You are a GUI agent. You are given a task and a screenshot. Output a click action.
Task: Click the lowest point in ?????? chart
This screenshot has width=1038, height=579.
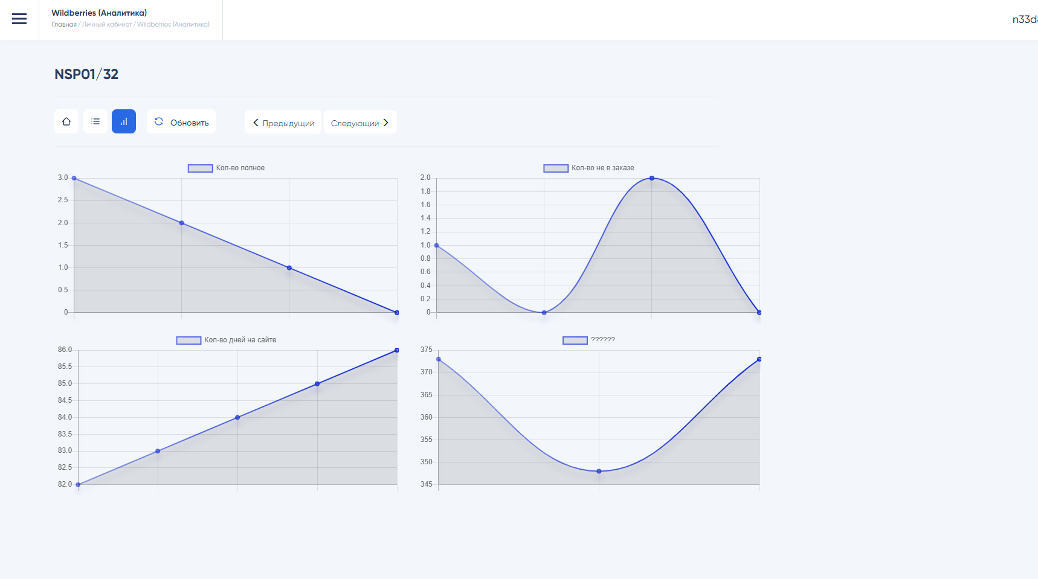coord(599,472)
